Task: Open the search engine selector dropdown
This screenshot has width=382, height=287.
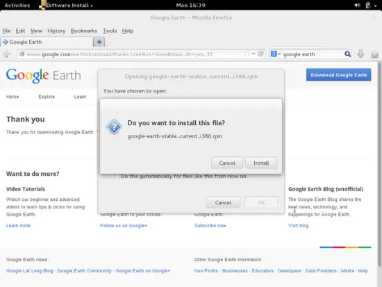Action: [276, 54]
